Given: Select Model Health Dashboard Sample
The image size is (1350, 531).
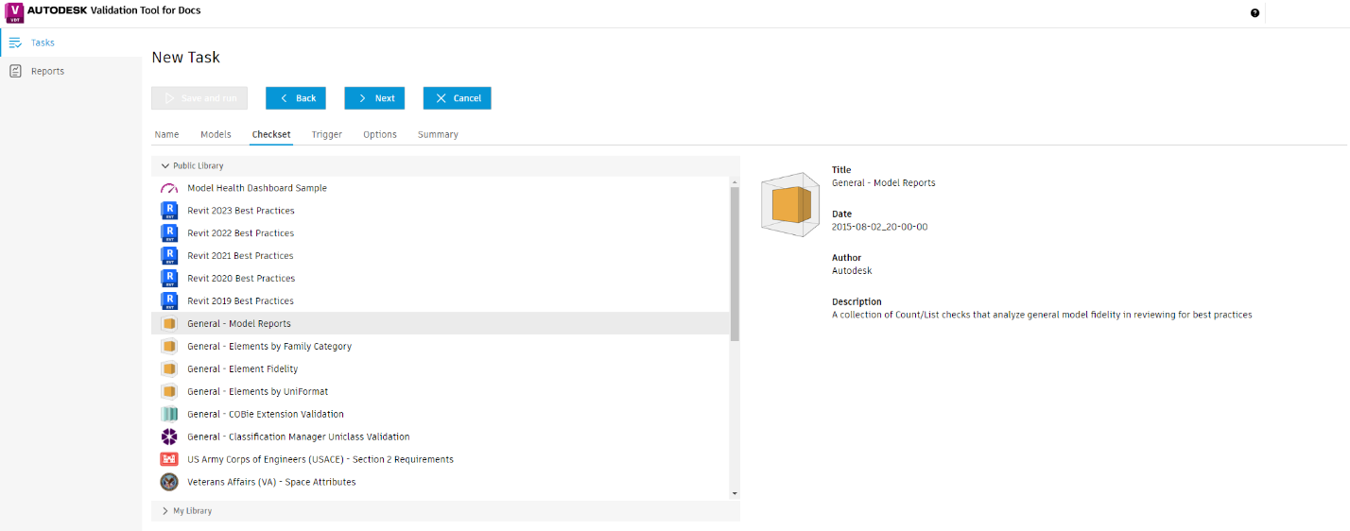Looking at the screenshot, I should tap(441, 188).
